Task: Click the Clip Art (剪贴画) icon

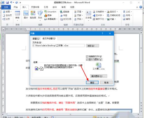Action: (33, 15)
